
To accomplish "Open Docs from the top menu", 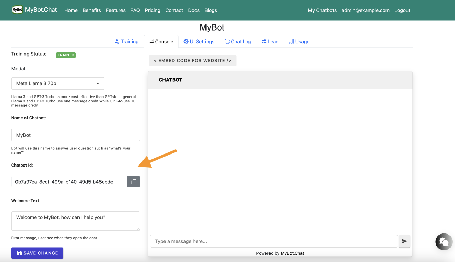I will click(x=194, y=10).
